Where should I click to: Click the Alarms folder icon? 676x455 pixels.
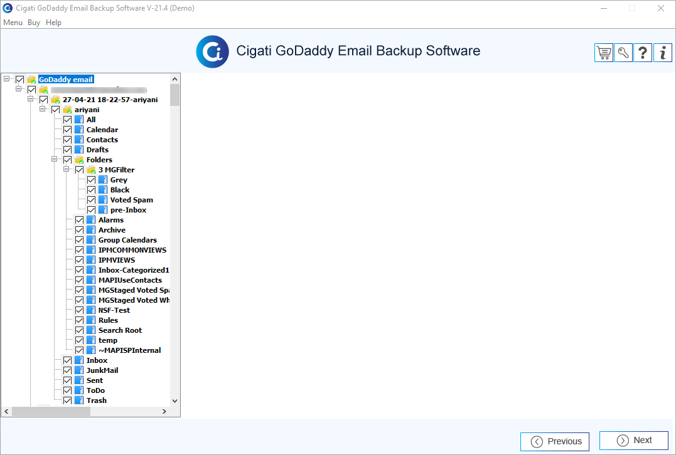click(x=91, y=220)
